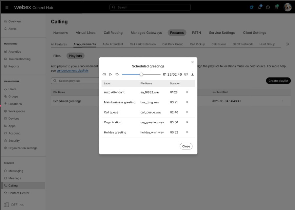Image resolution: width=295 pixels, height=210 pixels.
Task: Switch to the PSTN tab
Action: [x=196, y=33]
